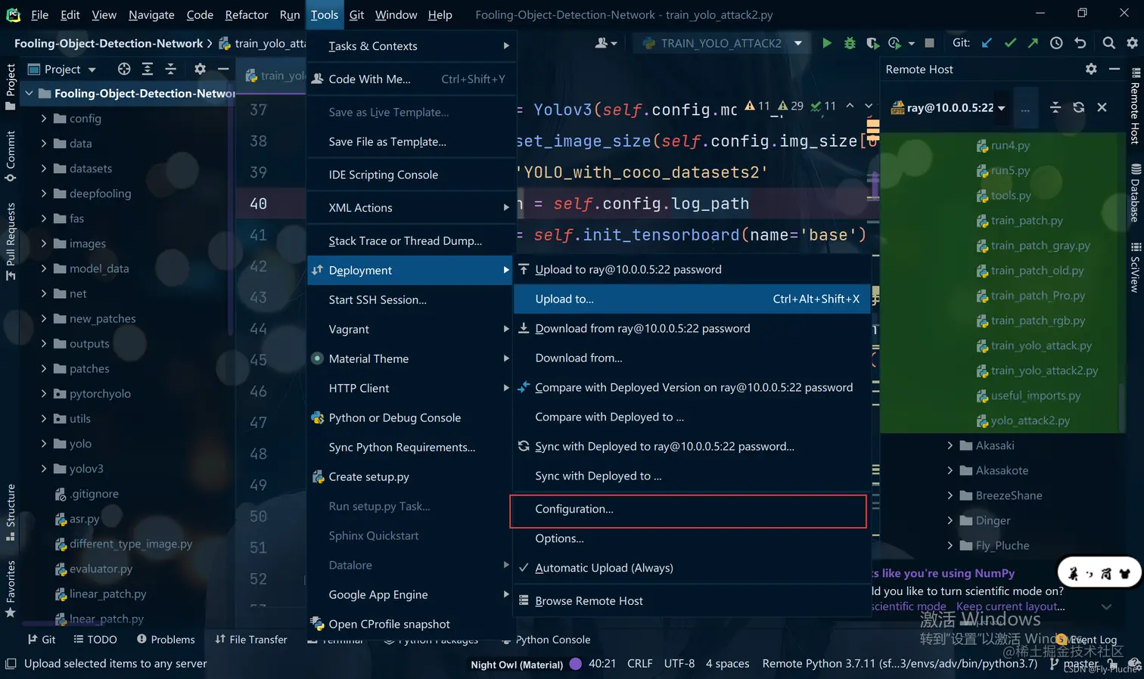The image size is (1144, 679).
Task: Click the Night Owl (Material) theme indicator
Action: click(517, 665)
